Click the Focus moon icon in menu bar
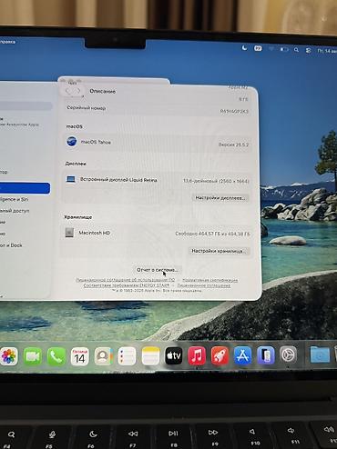 pyautogui.click(x=244, y=47)
